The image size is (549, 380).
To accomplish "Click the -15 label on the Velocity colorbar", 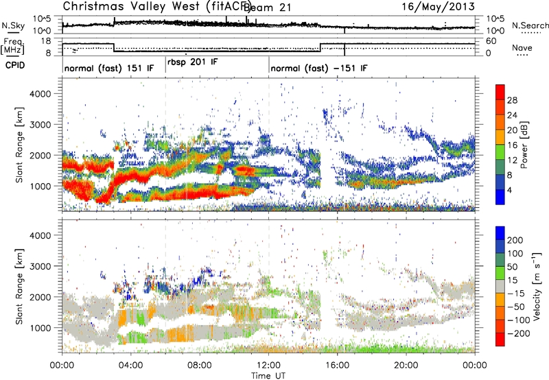I will pos(516,294).
